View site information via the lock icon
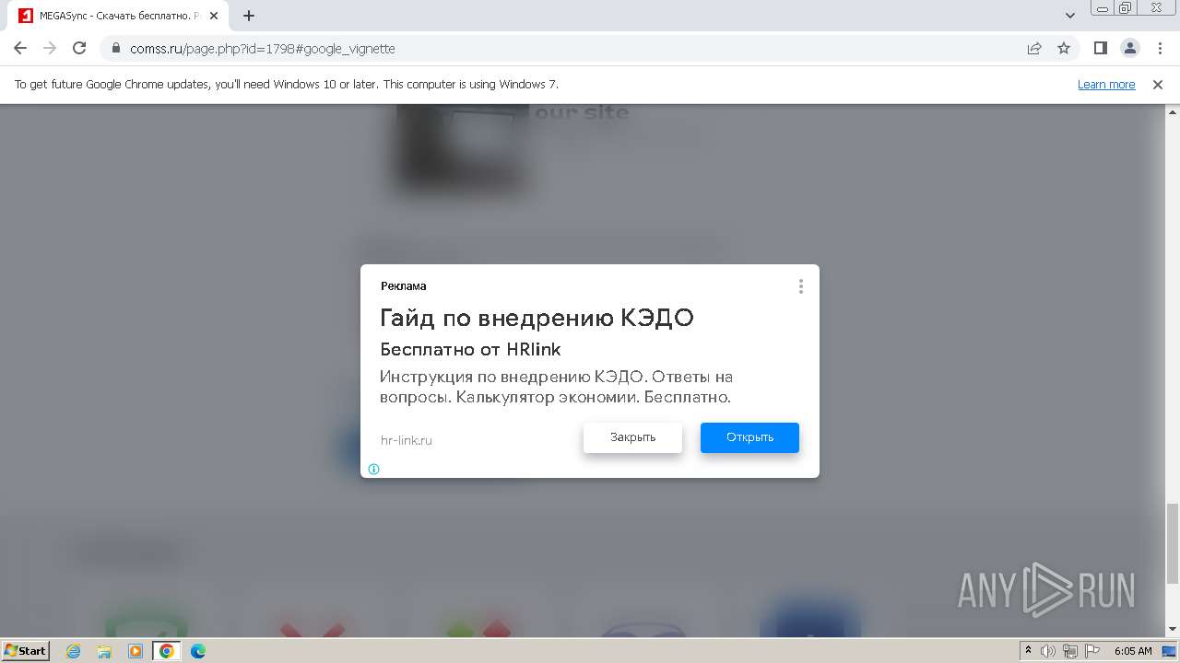This screenshot has width=1180, height=663. coord(116,48)
